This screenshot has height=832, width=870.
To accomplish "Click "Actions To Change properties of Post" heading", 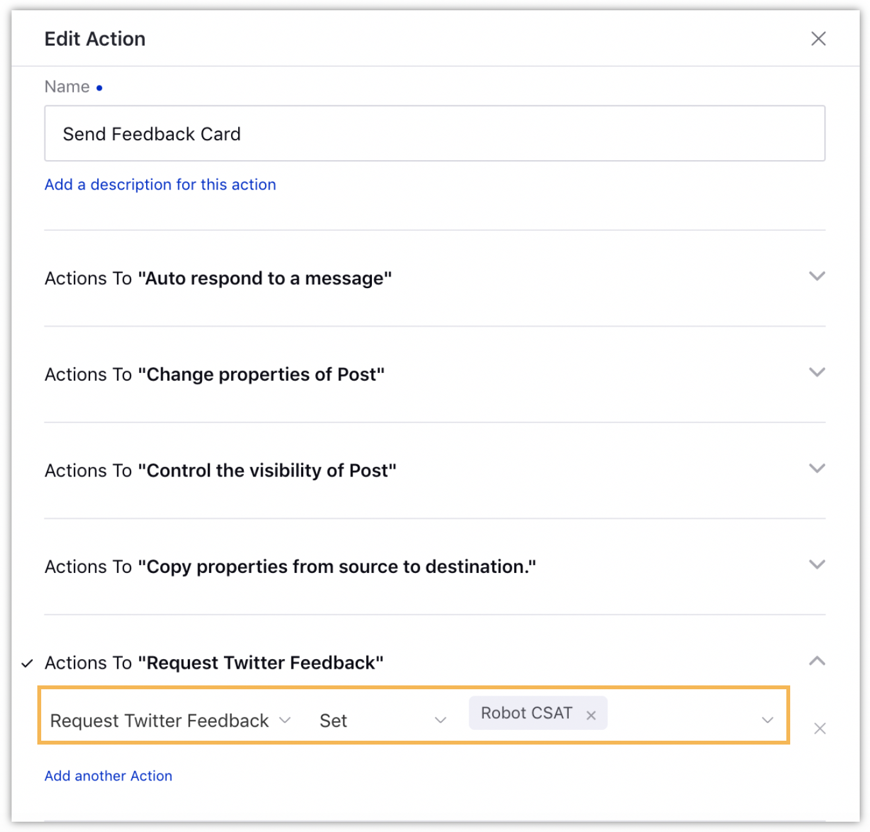I will (214, 374).
